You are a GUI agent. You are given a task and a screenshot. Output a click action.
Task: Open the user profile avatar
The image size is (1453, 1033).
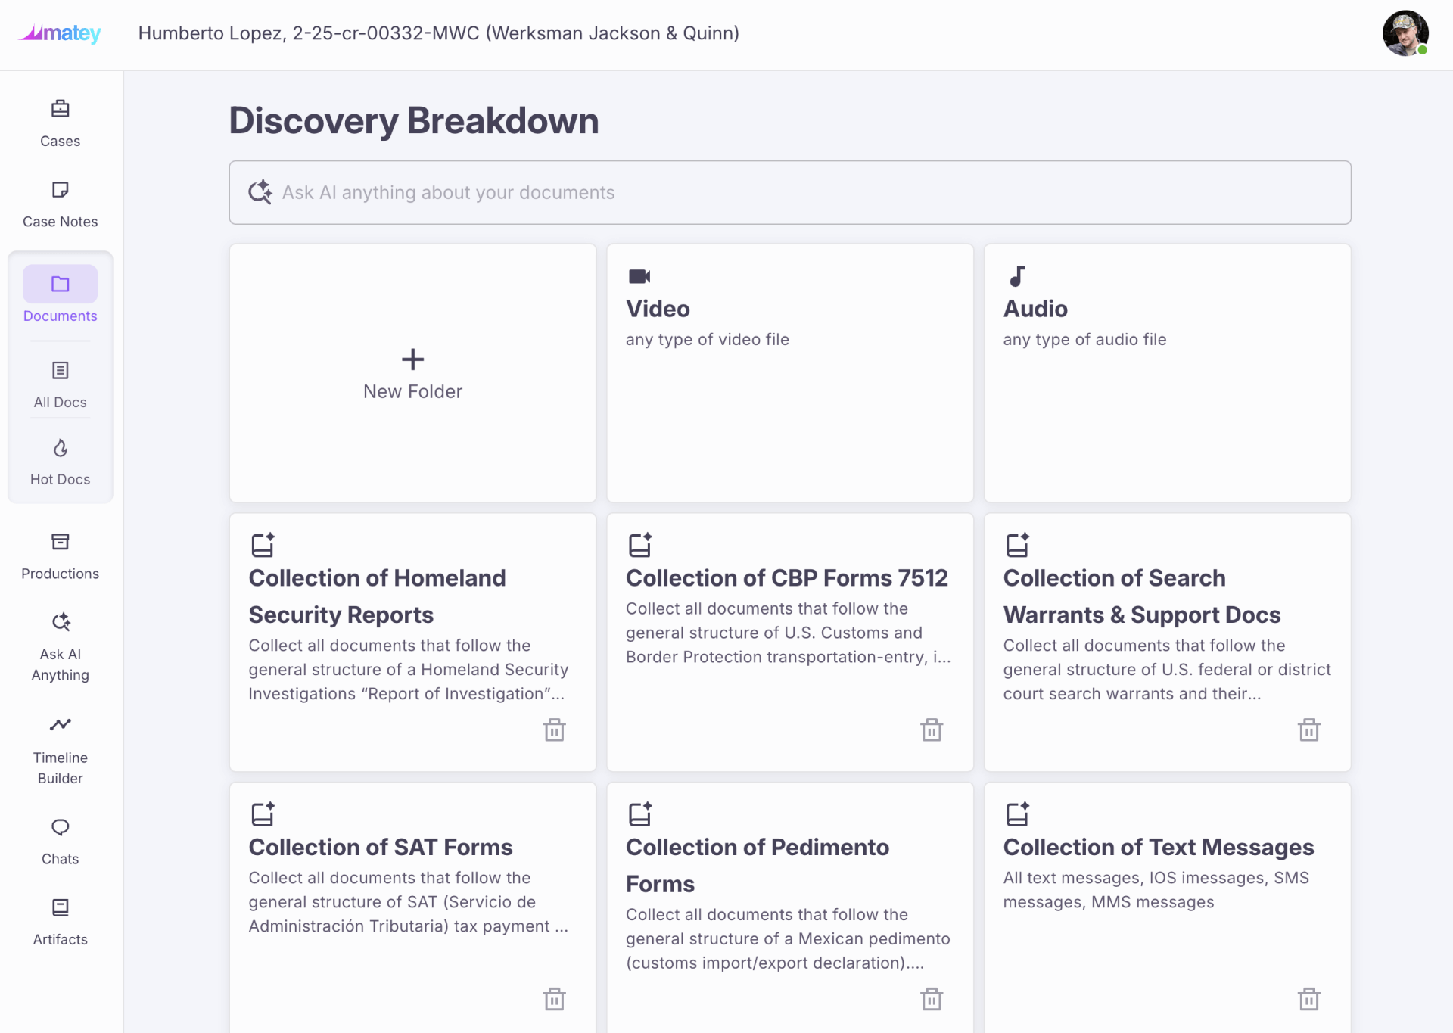pos(1405,33)
